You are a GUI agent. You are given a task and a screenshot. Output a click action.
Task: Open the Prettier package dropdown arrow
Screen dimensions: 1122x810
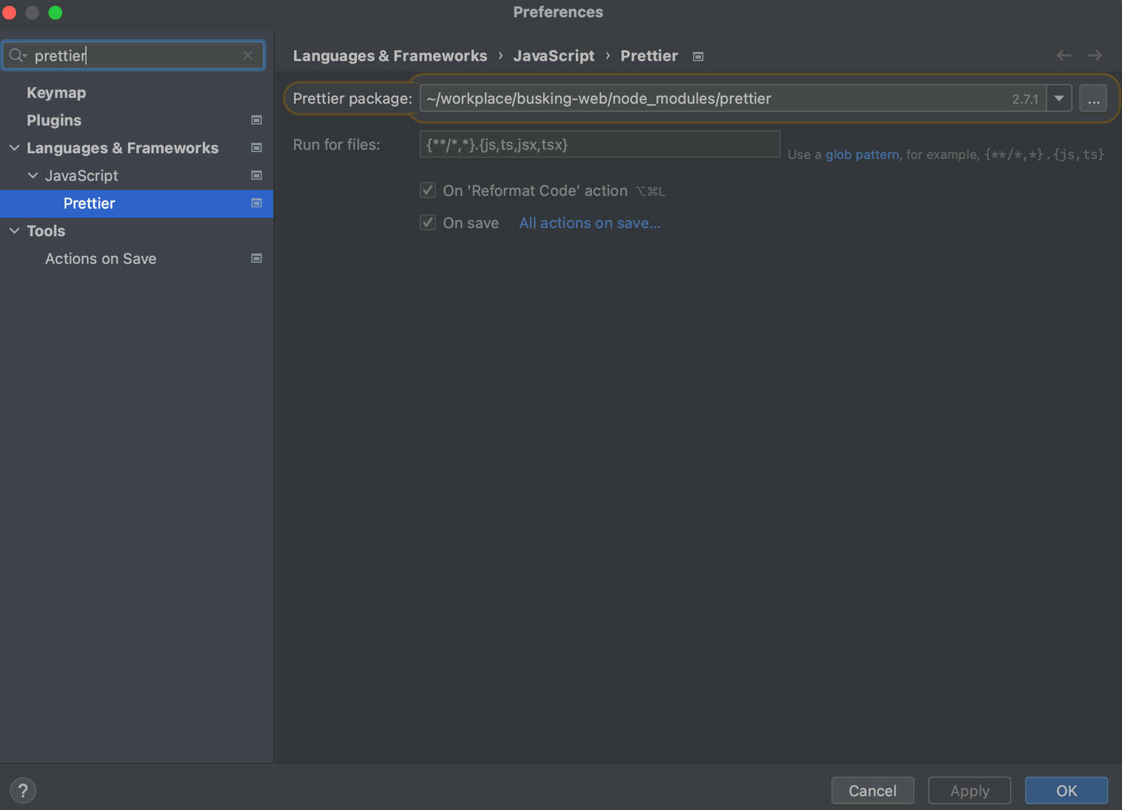point(1059,99)
